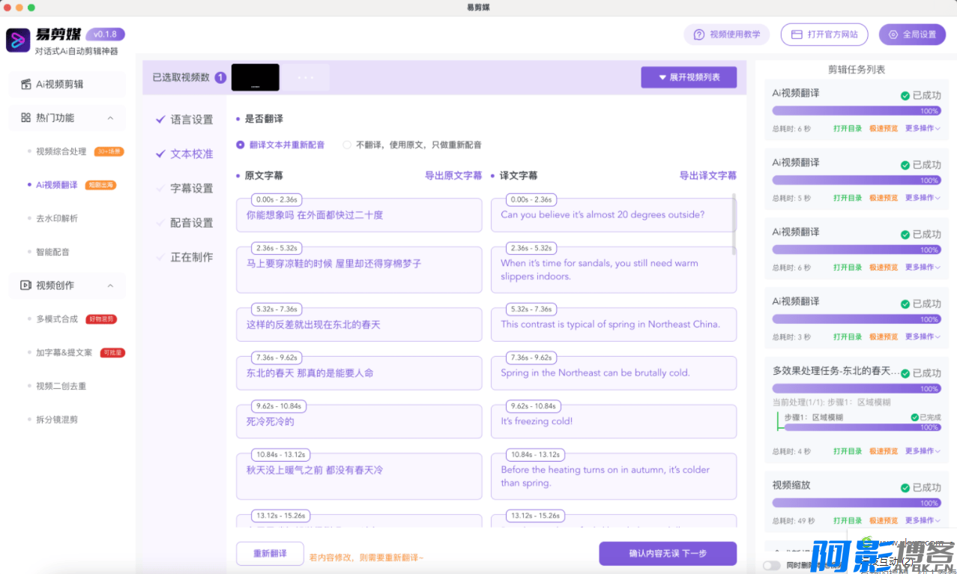
Task: Open 视频综合处理 menu item
Action: click(61, 151)
